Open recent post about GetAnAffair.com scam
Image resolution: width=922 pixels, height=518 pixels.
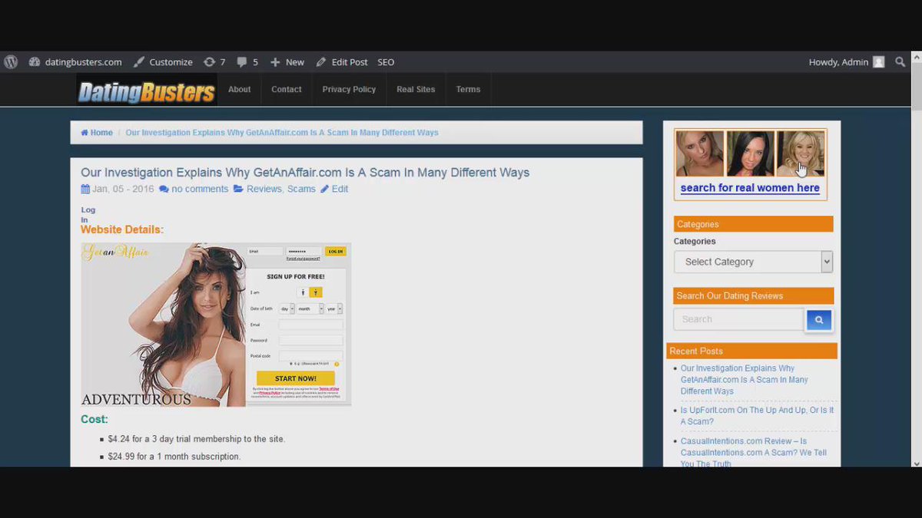[745, 380]
